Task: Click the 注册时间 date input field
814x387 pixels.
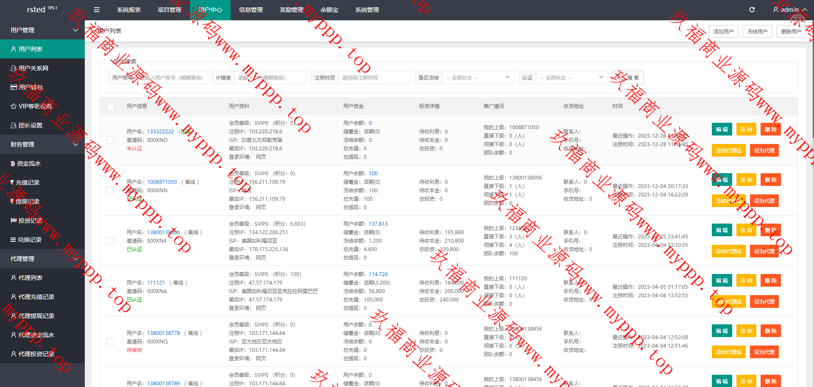Action: click(x=374, y=78)
